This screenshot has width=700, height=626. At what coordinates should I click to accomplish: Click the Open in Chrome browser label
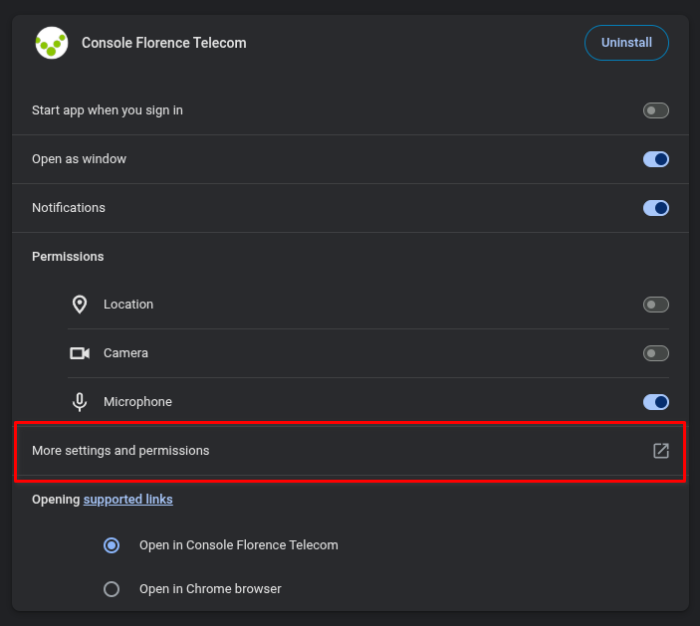(x=210, y=589)
